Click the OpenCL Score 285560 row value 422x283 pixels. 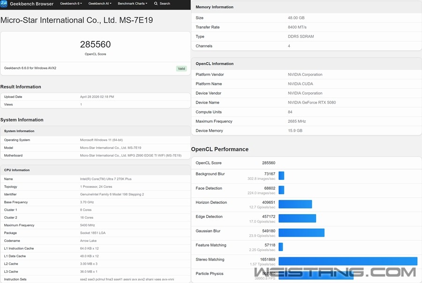click(x=269, y=163)
